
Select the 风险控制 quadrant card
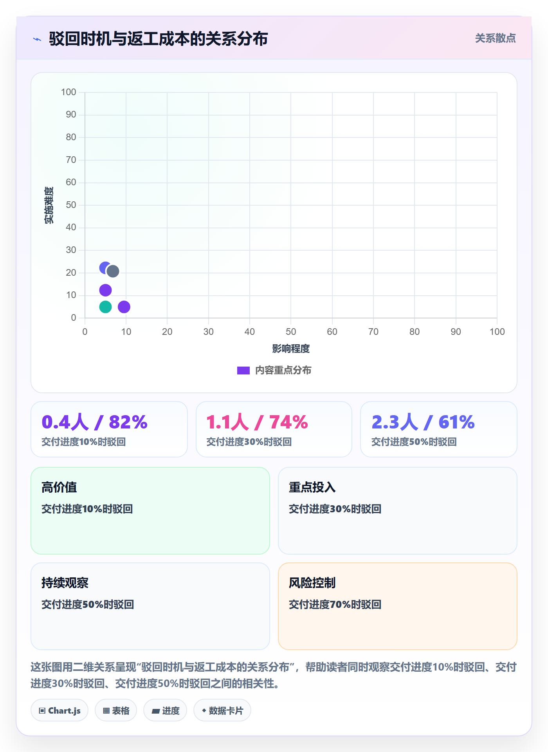(398, 606)
